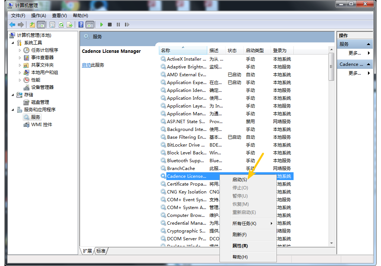Click the Back arrow toolbar icon
This screenshot has width=381, height=266.
(12, 25)
